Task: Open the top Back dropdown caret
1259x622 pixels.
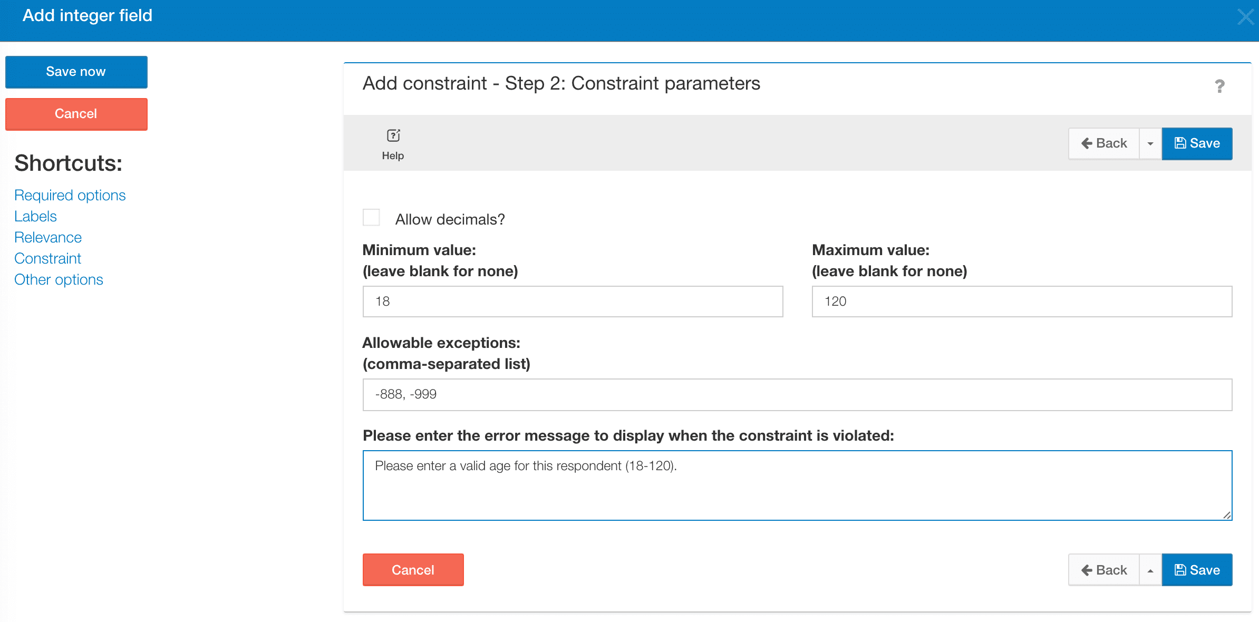Action: tap(1150, 143)
